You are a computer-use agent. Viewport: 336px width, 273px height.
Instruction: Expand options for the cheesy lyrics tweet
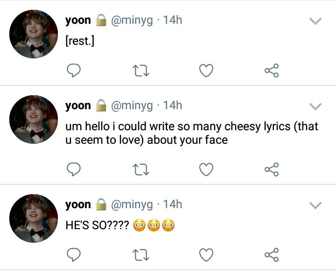(x=315, y=106)
